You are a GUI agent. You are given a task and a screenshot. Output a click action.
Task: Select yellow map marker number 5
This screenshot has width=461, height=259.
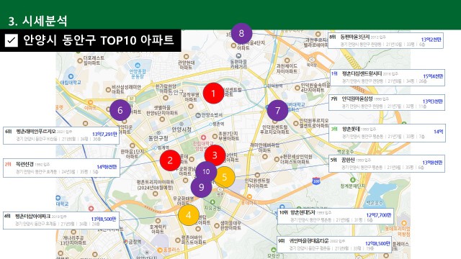click(x=225, y=177)
